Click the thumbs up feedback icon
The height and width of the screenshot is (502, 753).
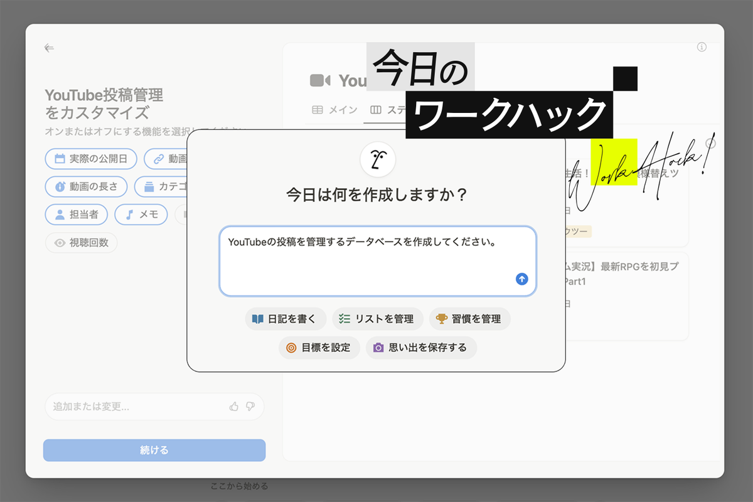coord(234,407)
